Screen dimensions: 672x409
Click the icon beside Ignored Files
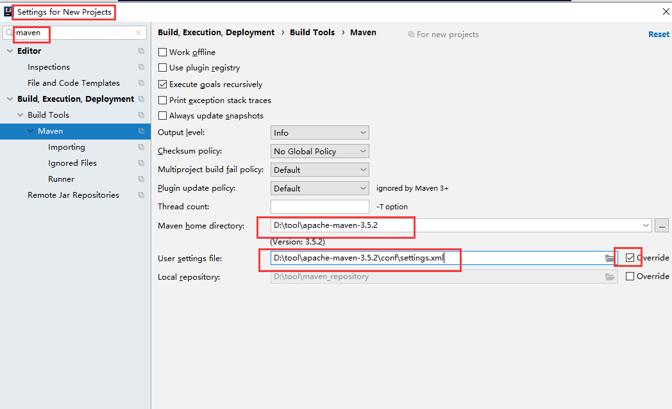pos(142,163)
